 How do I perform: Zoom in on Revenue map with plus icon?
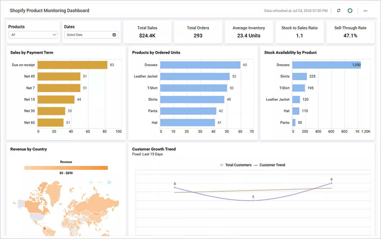point(91,182)
